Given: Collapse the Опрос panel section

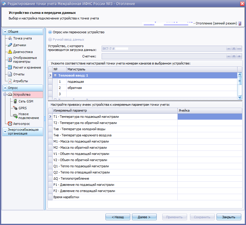Looking at the screenshot, I should coord(5,88).
